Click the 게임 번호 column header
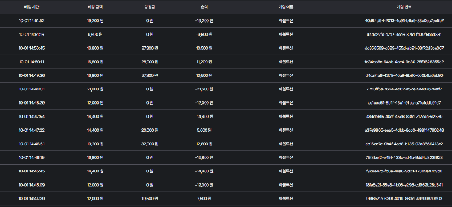The height and width of the screenshot is (207, 452). (404, 7)
